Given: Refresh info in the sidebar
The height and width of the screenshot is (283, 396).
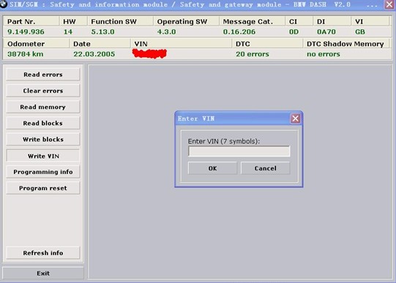Looking at the screenshot, I should [43, 253].
